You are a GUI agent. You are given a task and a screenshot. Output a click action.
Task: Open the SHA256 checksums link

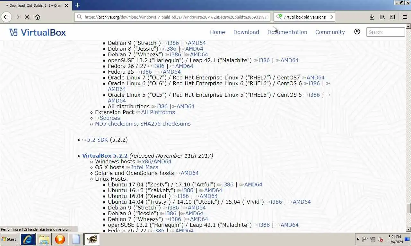coord(165,124)
